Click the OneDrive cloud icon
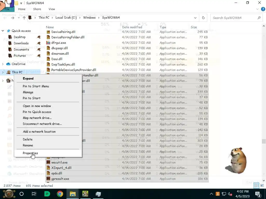This screenshot has width=266, height=199. (x=8, y=64)
